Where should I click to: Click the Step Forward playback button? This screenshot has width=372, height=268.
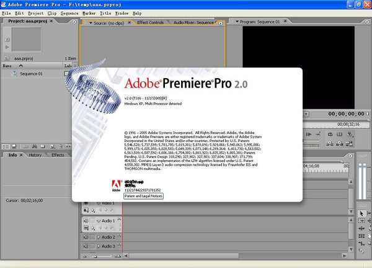coord(309,134)
